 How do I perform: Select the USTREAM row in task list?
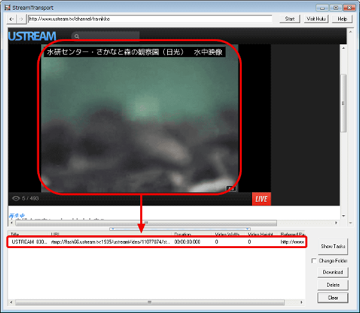pyautogui.click(x=157, y=242)
